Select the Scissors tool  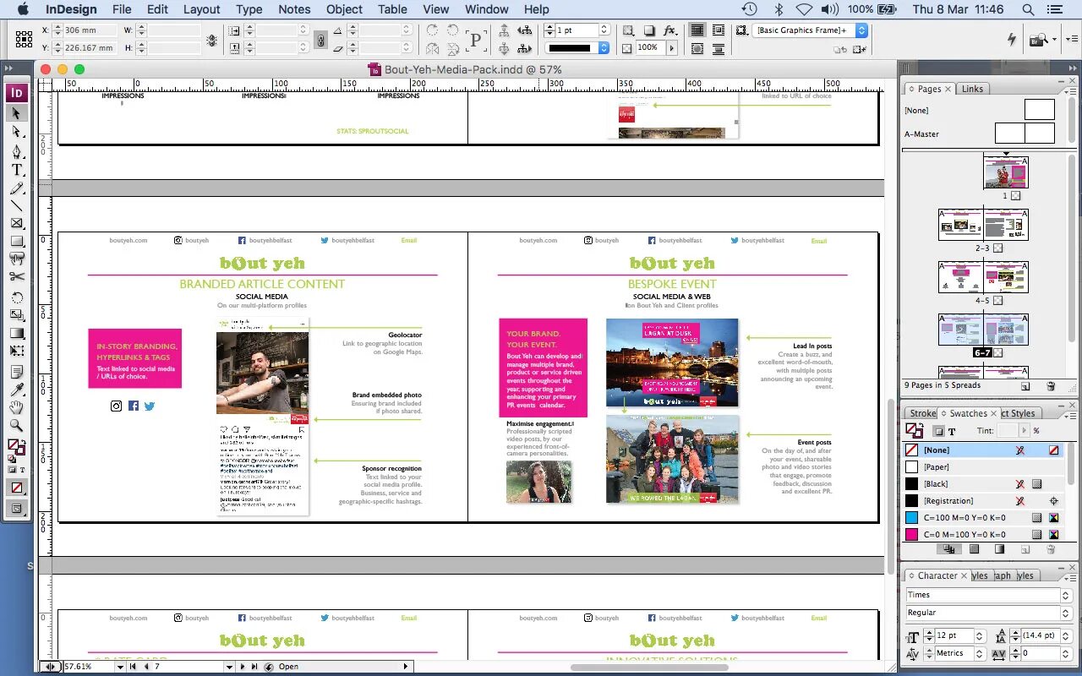(x=17, y=276)
